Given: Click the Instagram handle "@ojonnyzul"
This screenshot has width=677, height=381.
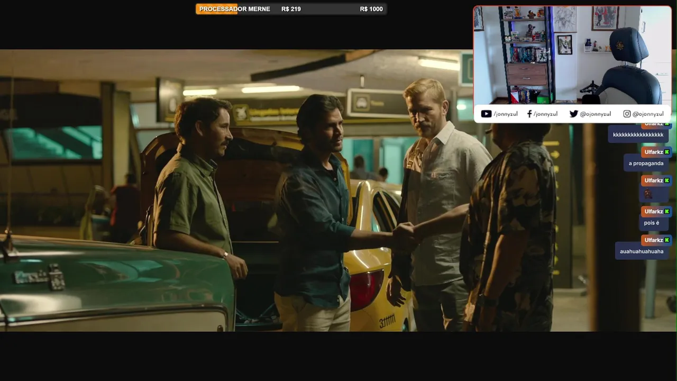Looking at the screenshot, I should [648, 114].
